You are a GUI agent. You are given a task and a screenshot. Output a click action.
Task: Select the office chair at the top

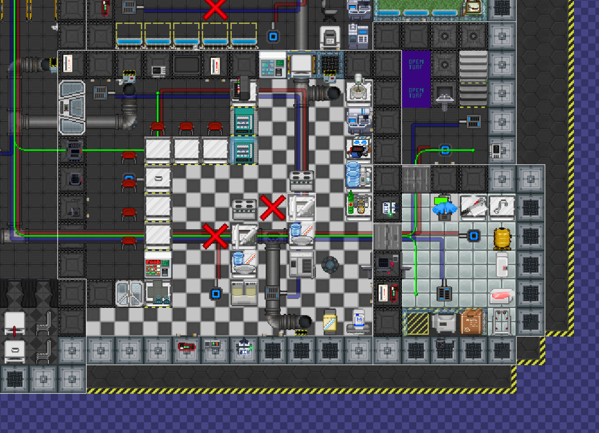point(330,9)
